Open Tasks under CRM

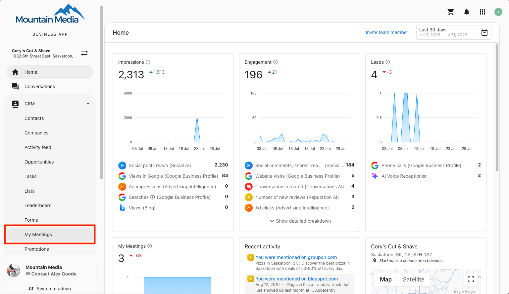(x=30, y=176)
